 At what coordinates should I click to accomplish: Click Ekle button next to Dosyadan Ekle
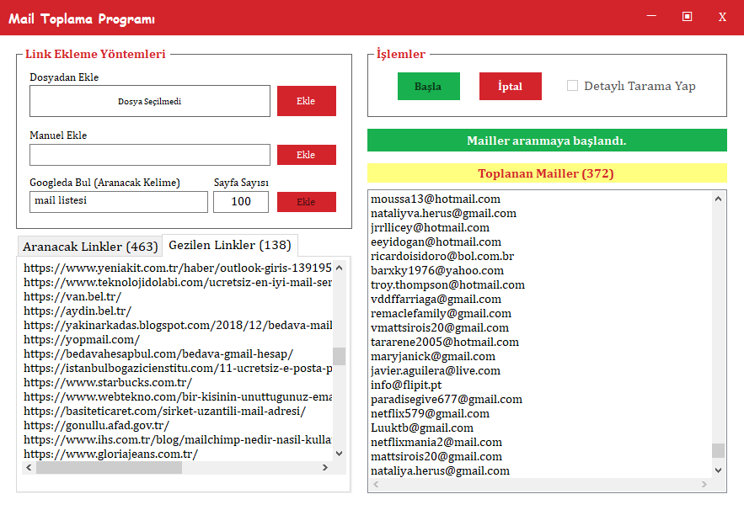(306, 101)
